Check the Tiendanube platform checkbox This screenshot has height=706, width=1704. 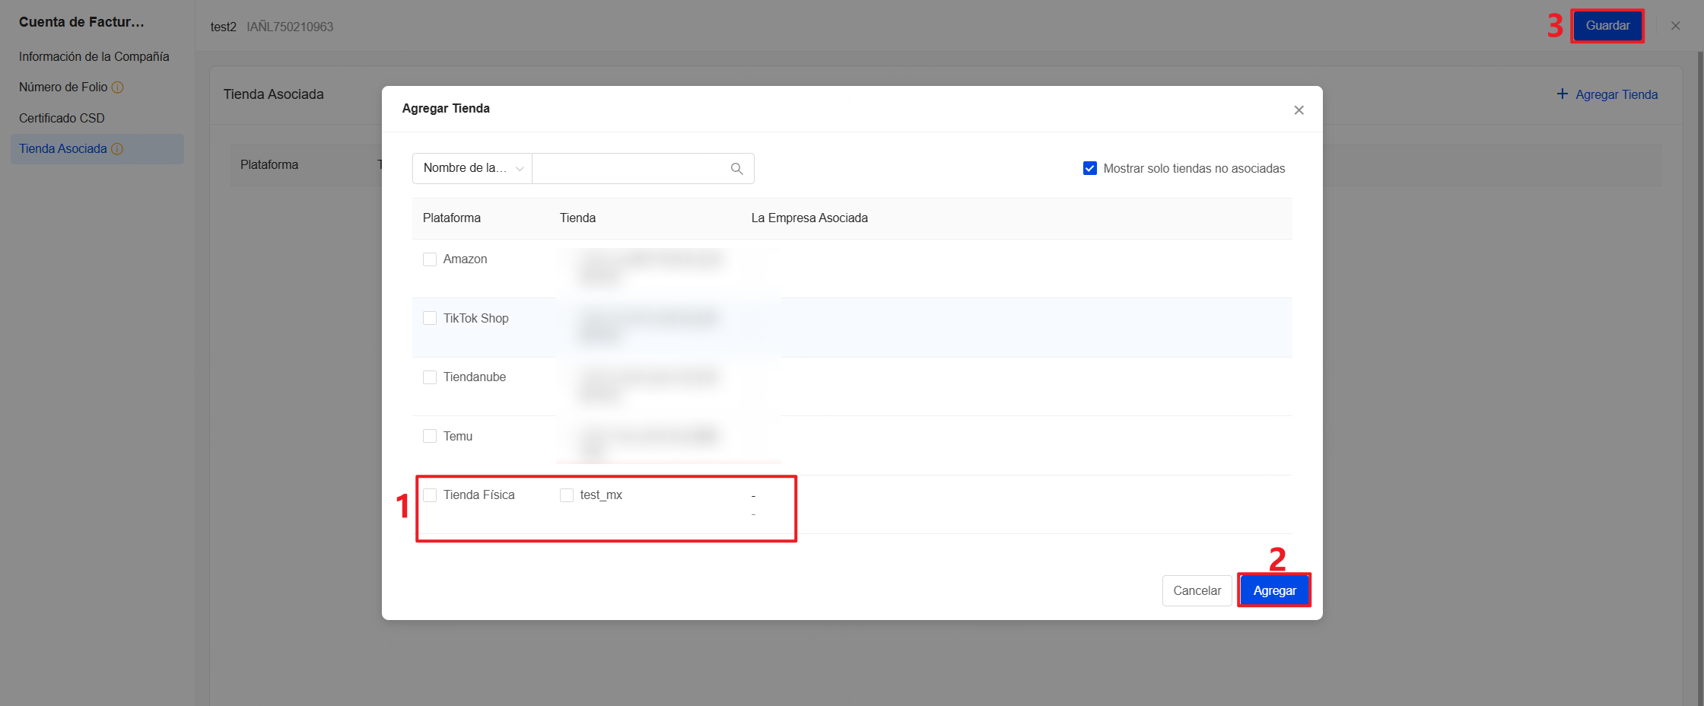point(430,377)
